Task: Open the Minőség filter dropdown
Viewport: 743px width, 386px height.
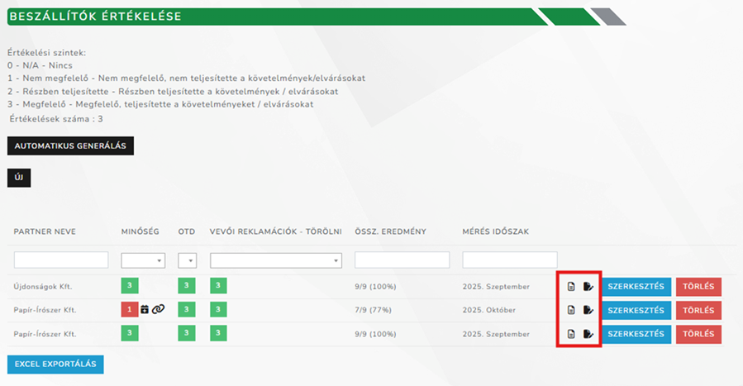Action: pyautogui.click(x=142, y=260)
